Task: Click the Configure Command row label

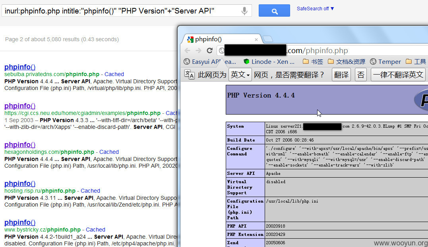Action: 240,151
